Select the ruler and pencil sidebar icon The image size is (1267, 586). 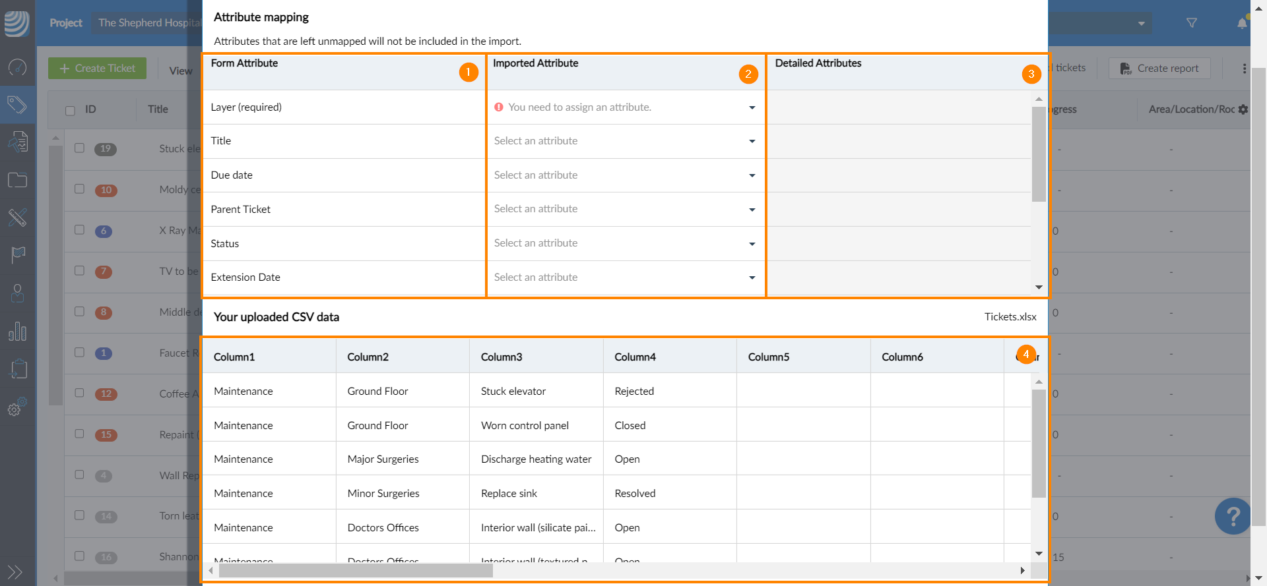(x=17, y=218)
